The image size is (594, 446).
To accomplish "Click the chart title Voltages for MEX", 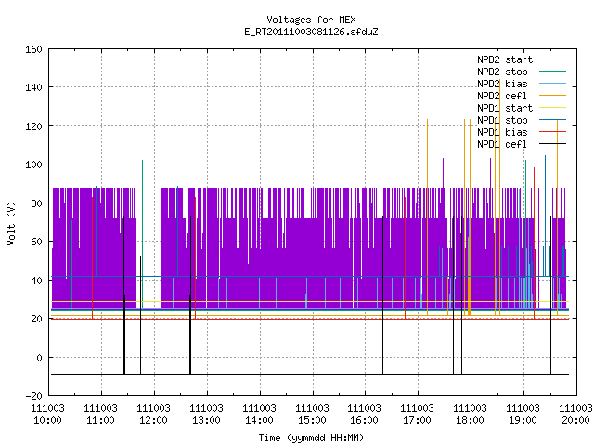I will coord(312,20).
